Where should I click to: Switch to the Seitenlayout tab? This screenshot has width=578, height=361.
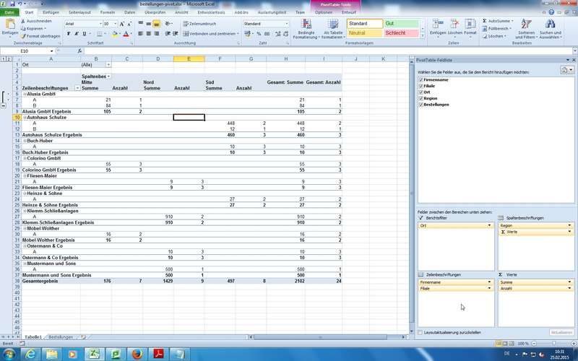click(x=79, y=12)
